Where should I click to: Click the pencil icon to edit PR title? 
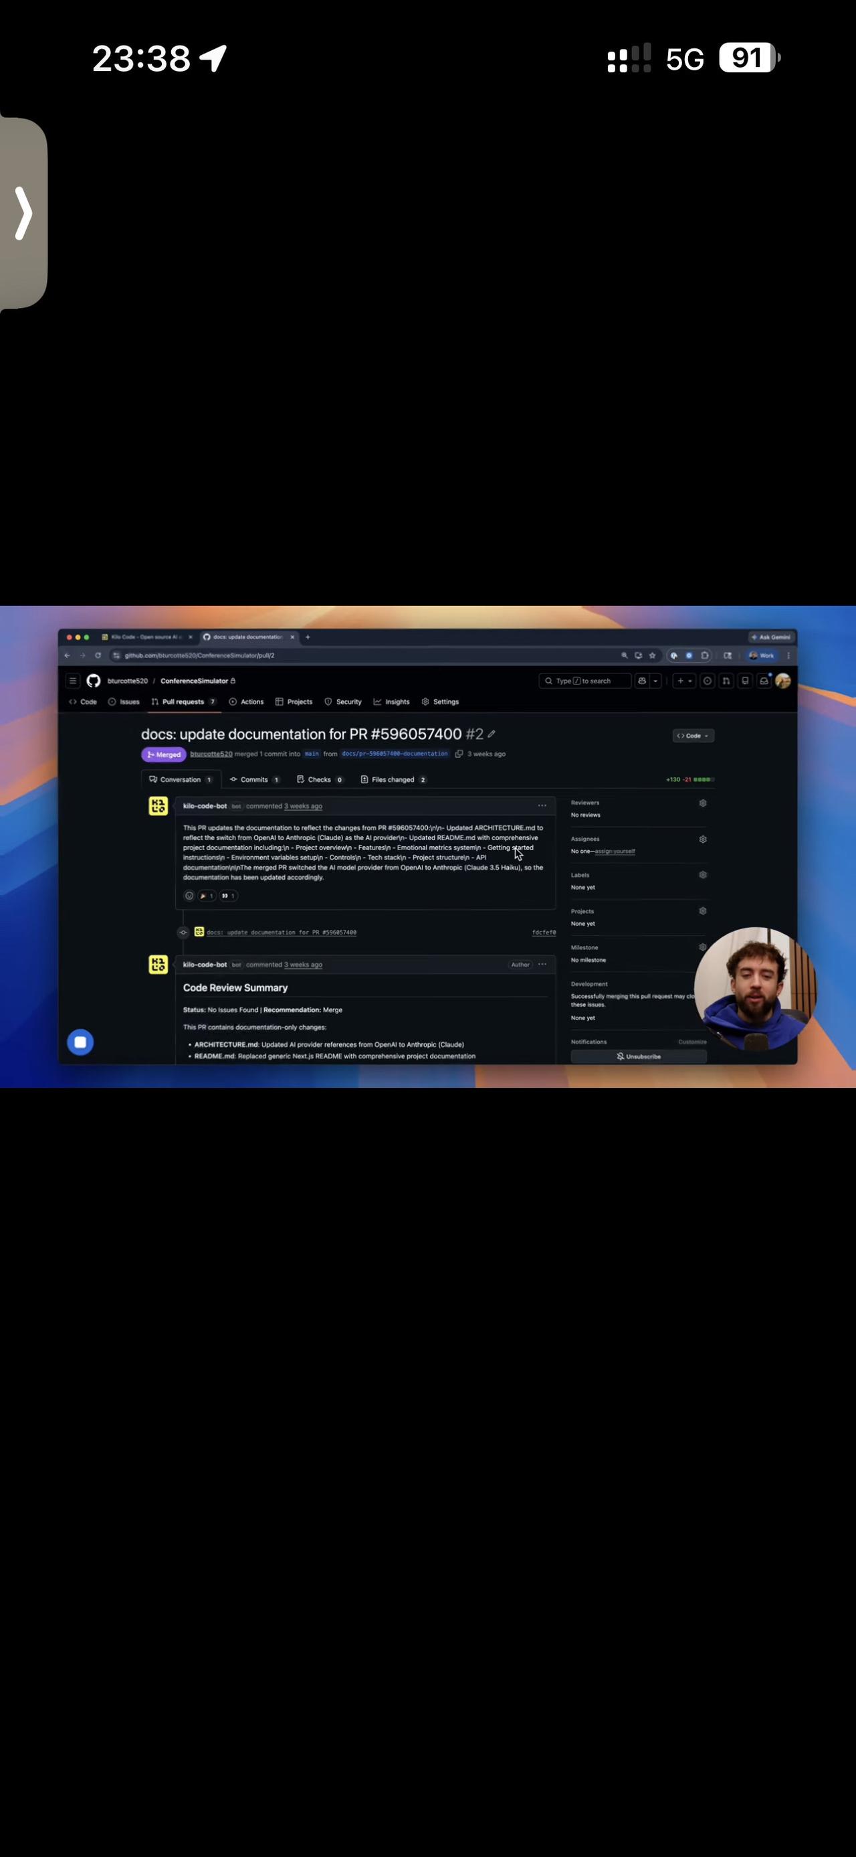point(492,734)
